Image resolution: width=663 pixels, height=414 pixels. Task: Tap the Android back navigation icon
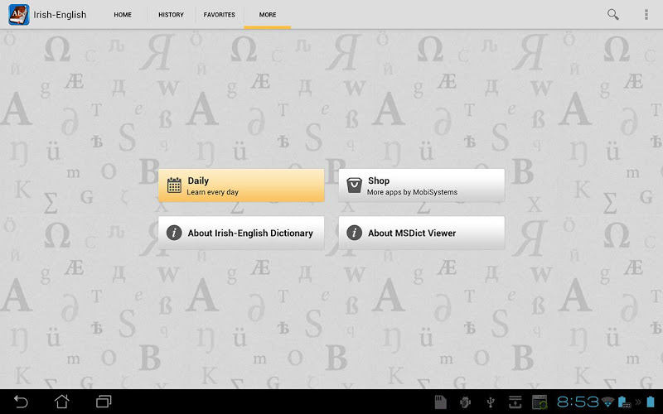pyautogui.click(x=21, y=402)
